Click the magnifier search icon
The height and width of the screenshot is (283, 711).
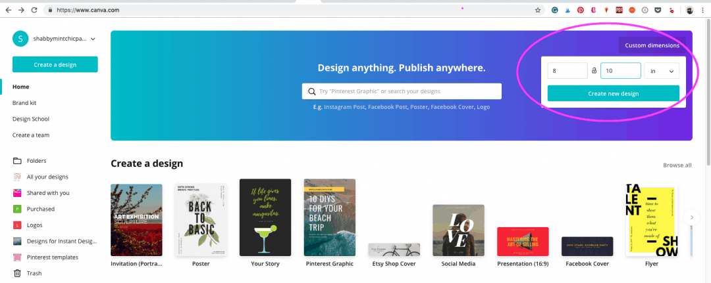(x=312, y=91)
